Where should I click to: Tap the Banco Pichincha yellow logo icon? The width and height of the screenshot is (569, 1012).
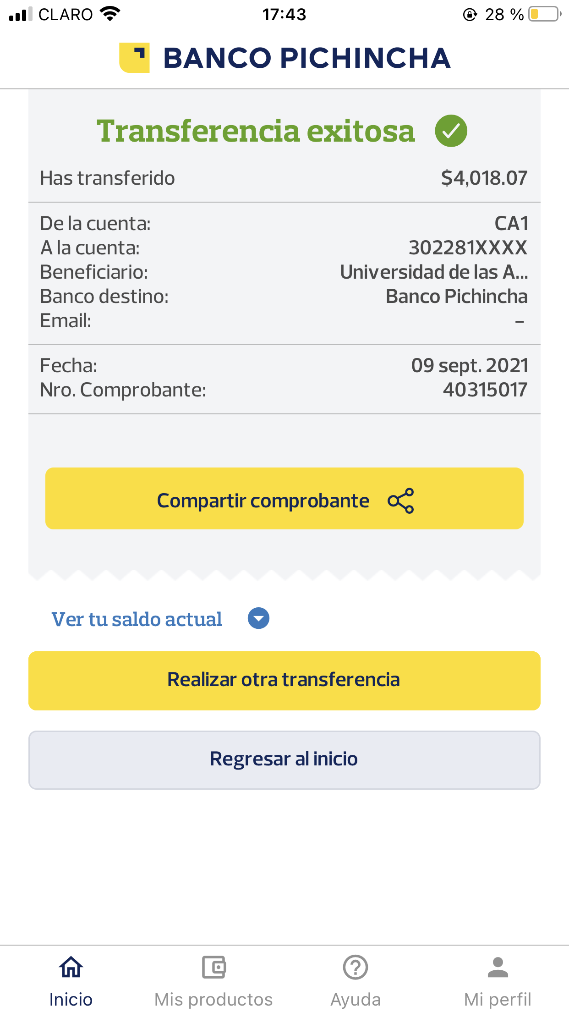(134, 58)
